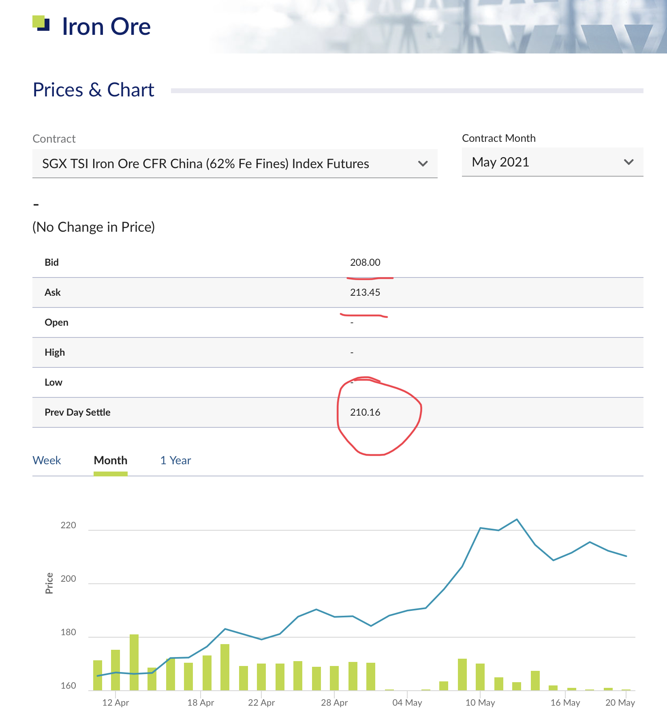The height and width of the screenshot is (715, 667).
Task: Click the Ask value 213.45
Action: (x=365, y=292)
